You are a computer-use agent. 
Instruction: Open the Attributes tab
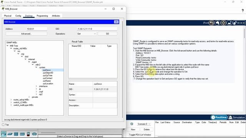pyautogui.click(x=56, y=16)
